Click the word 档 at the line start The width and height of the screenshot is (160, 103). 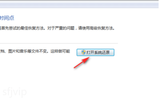pos(2,51)
